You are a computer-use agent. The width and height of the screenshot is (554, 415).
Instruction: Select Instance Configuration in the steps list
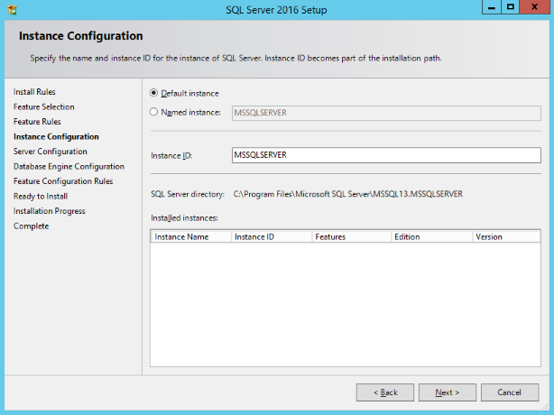(x=56, y=136)
